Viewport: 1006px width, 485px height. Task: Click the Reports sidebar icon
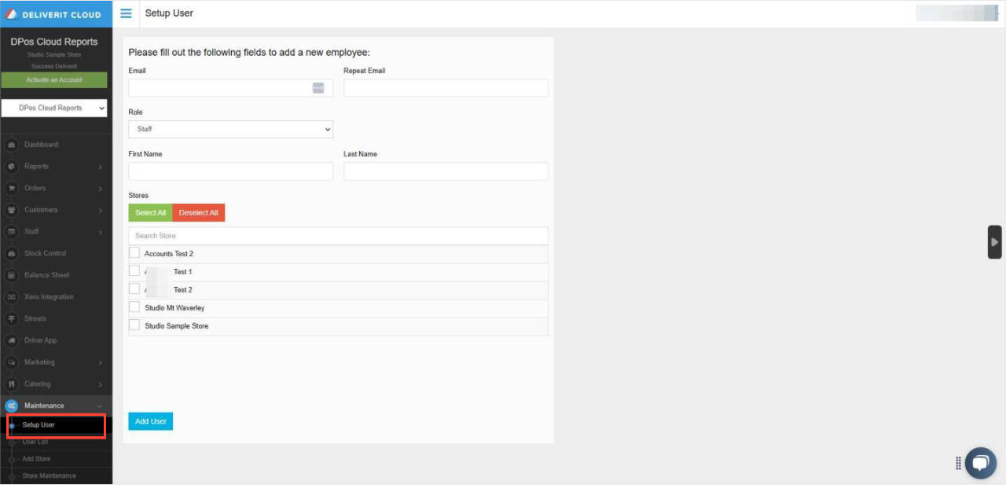coord(11,167)
